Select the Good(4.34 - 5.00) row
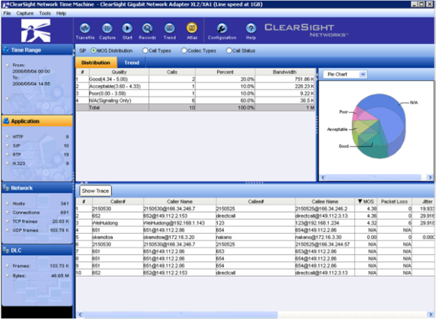 (196, 79)
